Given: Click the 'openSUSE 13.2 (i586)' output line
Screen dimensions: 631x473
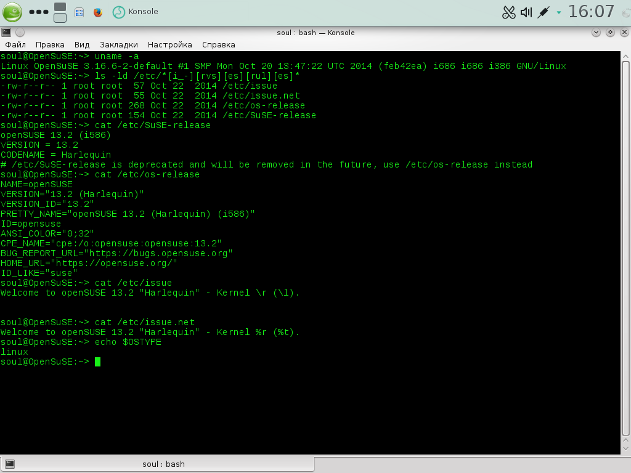Looking at the screenshot, I should click(55, 135).
